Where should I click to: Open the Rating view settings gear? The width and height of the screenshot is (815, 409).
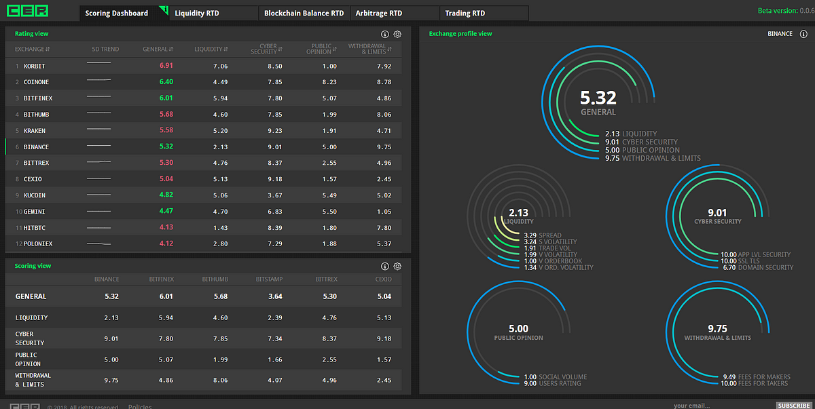398,34
